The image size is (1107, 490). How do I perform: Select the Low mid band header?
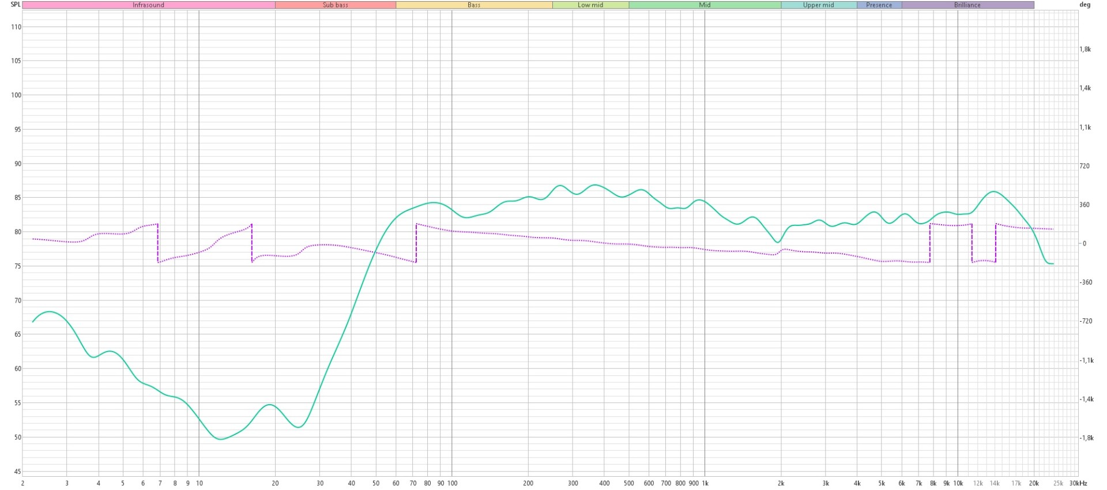click(590, 5)
